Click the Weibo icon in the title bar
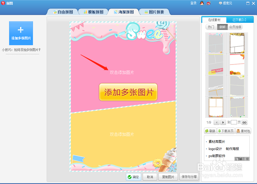 pyautogui.click(x=209, y=3)
